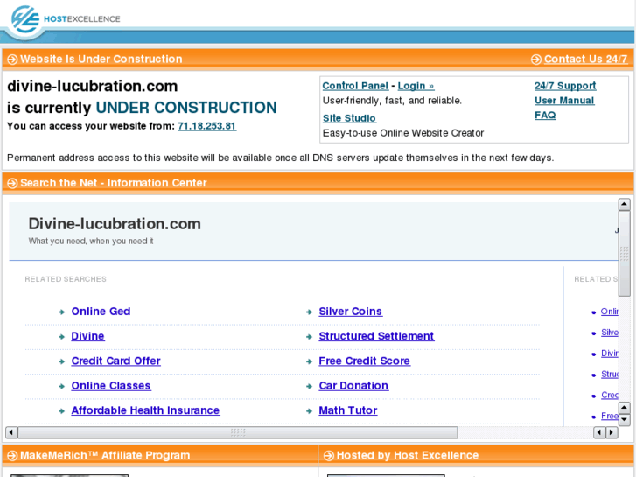Click the UNDER CONSTRUCTION heading text
Viewport: 636px width, 477px height.
tap(186, 108)
